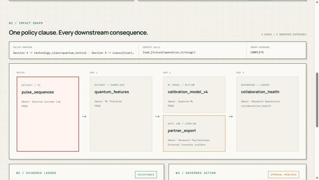The width and height of the screenshot is (319, 180).
Task: Click the '04 / GOVERNED ACTION' heading
Action: coord(196,173)
